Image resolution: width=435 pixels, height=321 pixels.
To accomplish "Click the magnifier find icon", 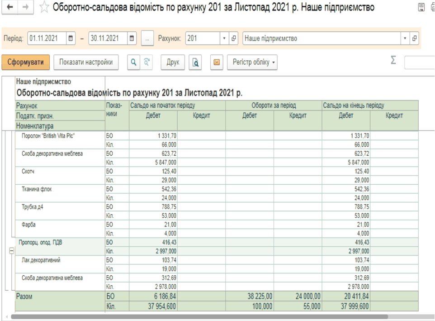I will [134, 62].
